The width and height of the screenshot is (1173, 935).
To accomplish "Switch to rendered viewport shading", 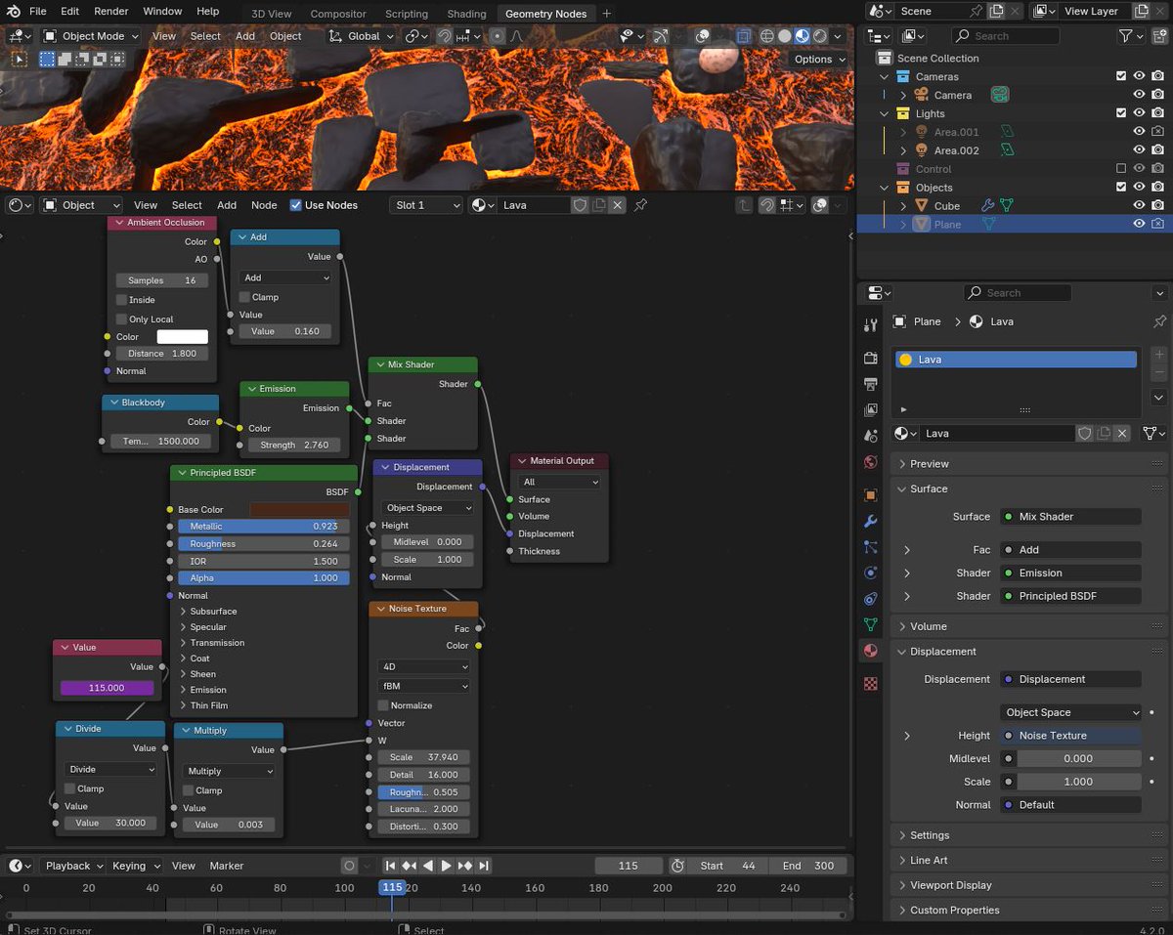I will pos(820,36).
